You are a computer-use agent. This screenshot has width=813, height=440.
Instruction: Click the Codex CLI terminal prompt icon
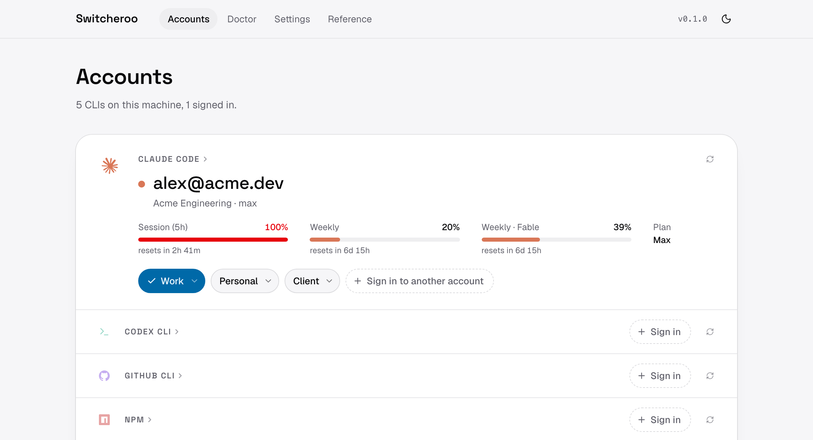pyautogui.click(x=104, y=332)
